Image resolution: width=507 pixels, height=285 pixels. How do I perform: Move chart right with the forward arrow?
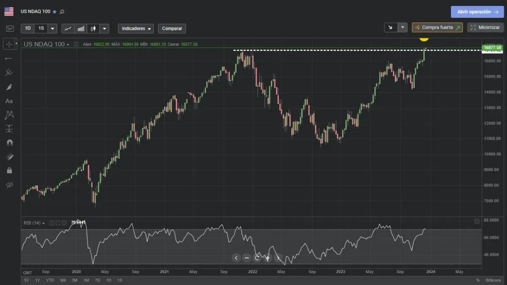tap(278, 258)
